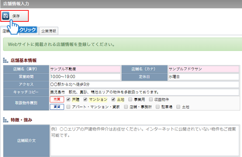242x157 pixels.
Task: Focus the 営業時間 input field
Action: pyautogui.click(x=85, y=76)
